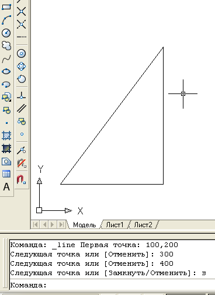Choose Snap to Extension icon
Viewport: 215px width, 295px height.
coord(22,37)
